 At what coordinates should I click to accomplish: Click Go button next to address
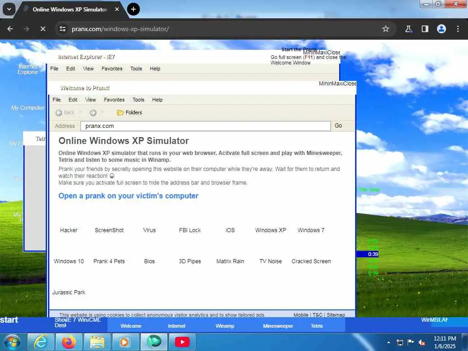click(x=338, y=126)
